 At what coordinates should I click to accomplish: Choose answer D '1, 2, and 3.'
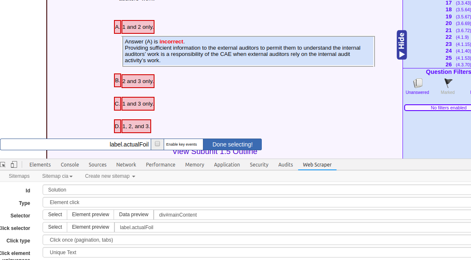136,126
